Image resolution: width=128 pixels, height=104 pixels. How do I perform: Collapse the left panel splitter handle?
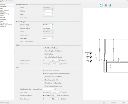15,52
